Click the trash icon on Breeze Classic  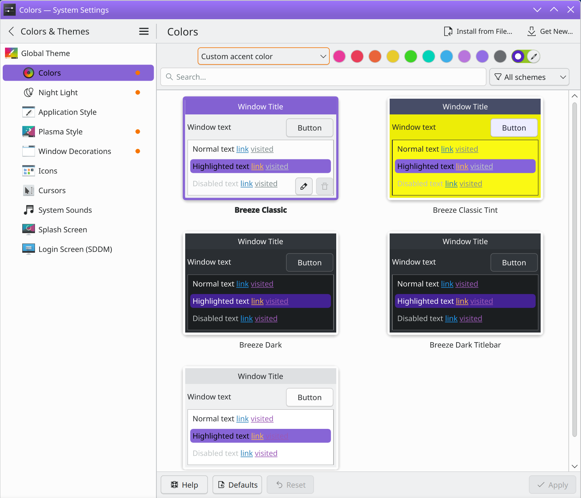tap(325, 186)
